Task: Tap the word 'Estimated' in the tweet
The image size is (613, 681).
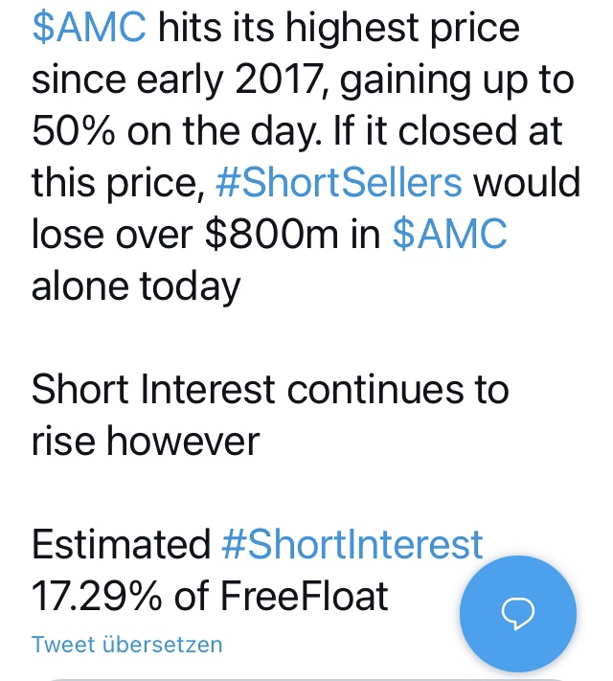Action: (x=121, y=545)
